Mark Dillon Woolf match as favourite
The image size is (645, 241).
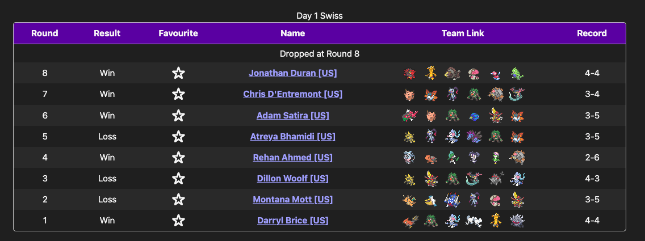coord(178,179)
